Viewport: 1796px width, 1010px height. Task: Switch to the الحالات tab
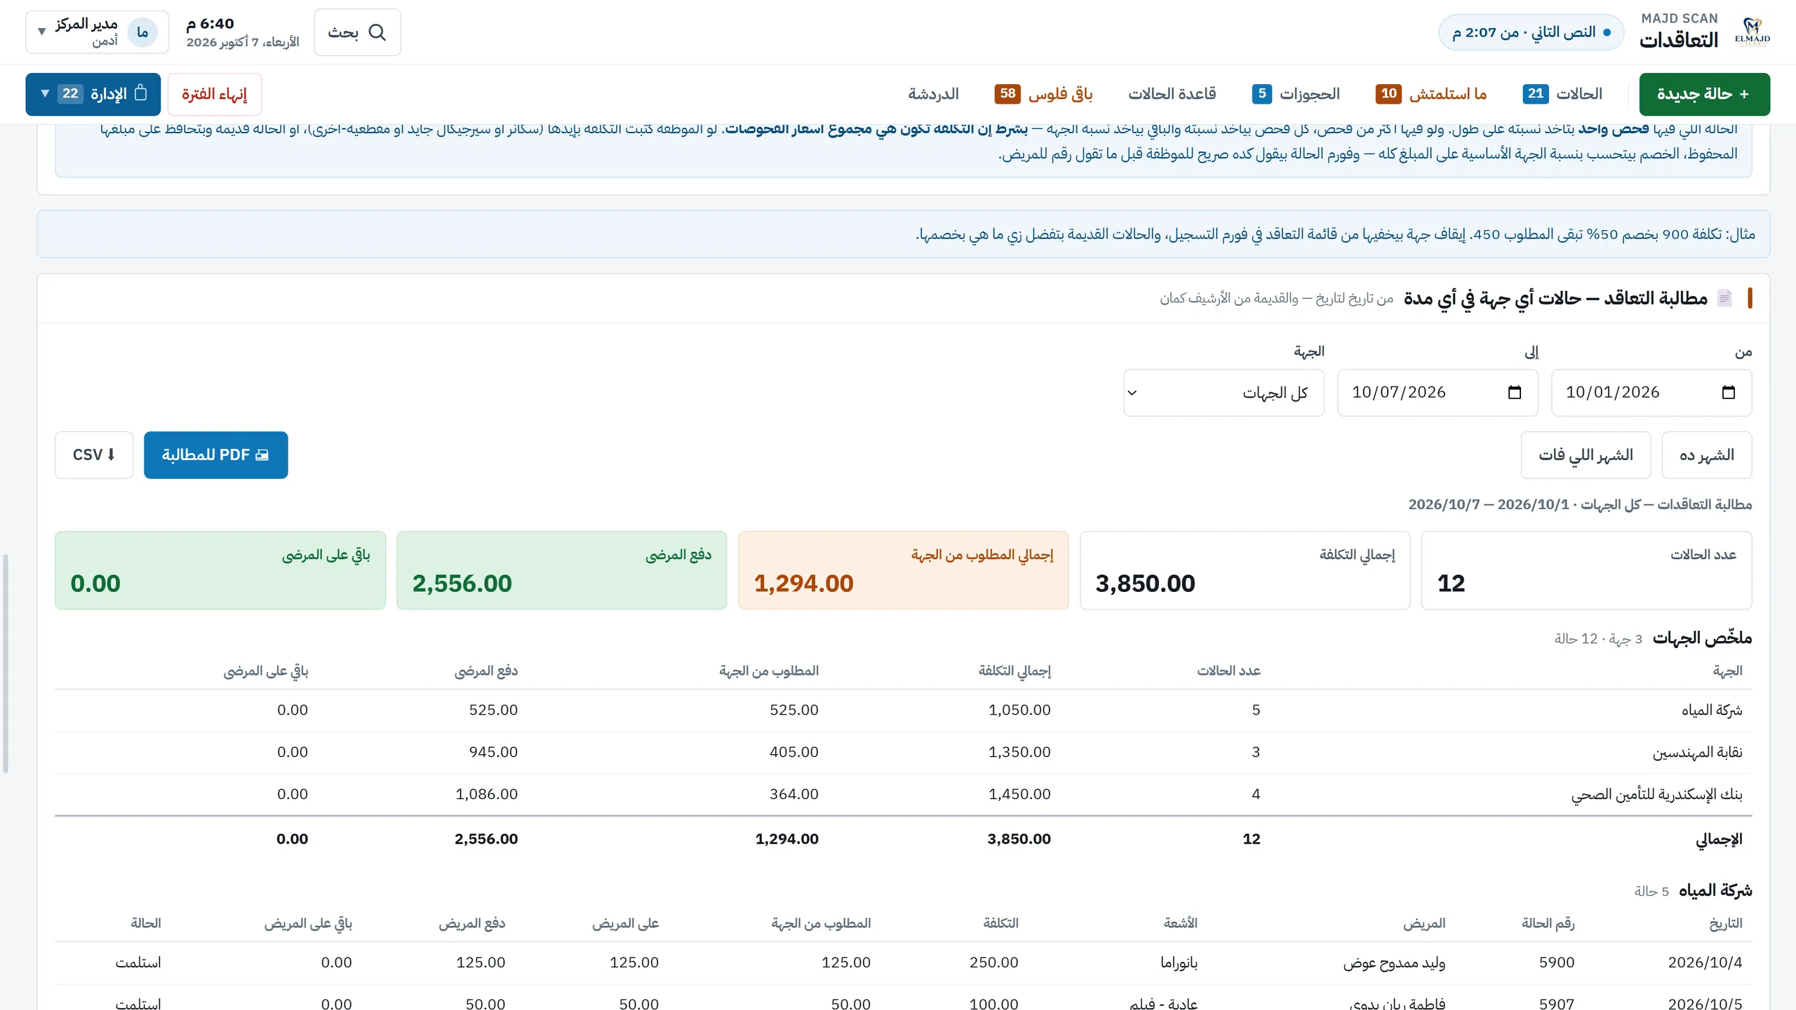click(1562, 94)
